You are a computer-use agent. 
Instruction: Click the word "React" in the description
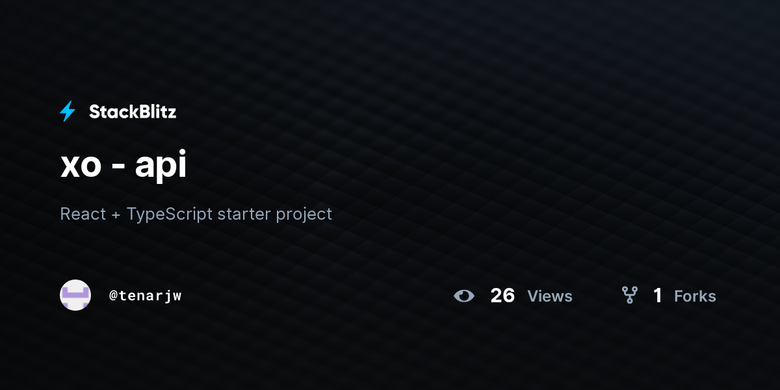(83, 213)
